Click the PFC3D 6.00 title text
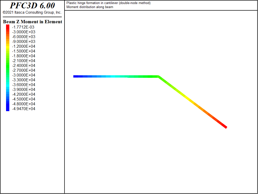258x194 pixels. [32, 6]
